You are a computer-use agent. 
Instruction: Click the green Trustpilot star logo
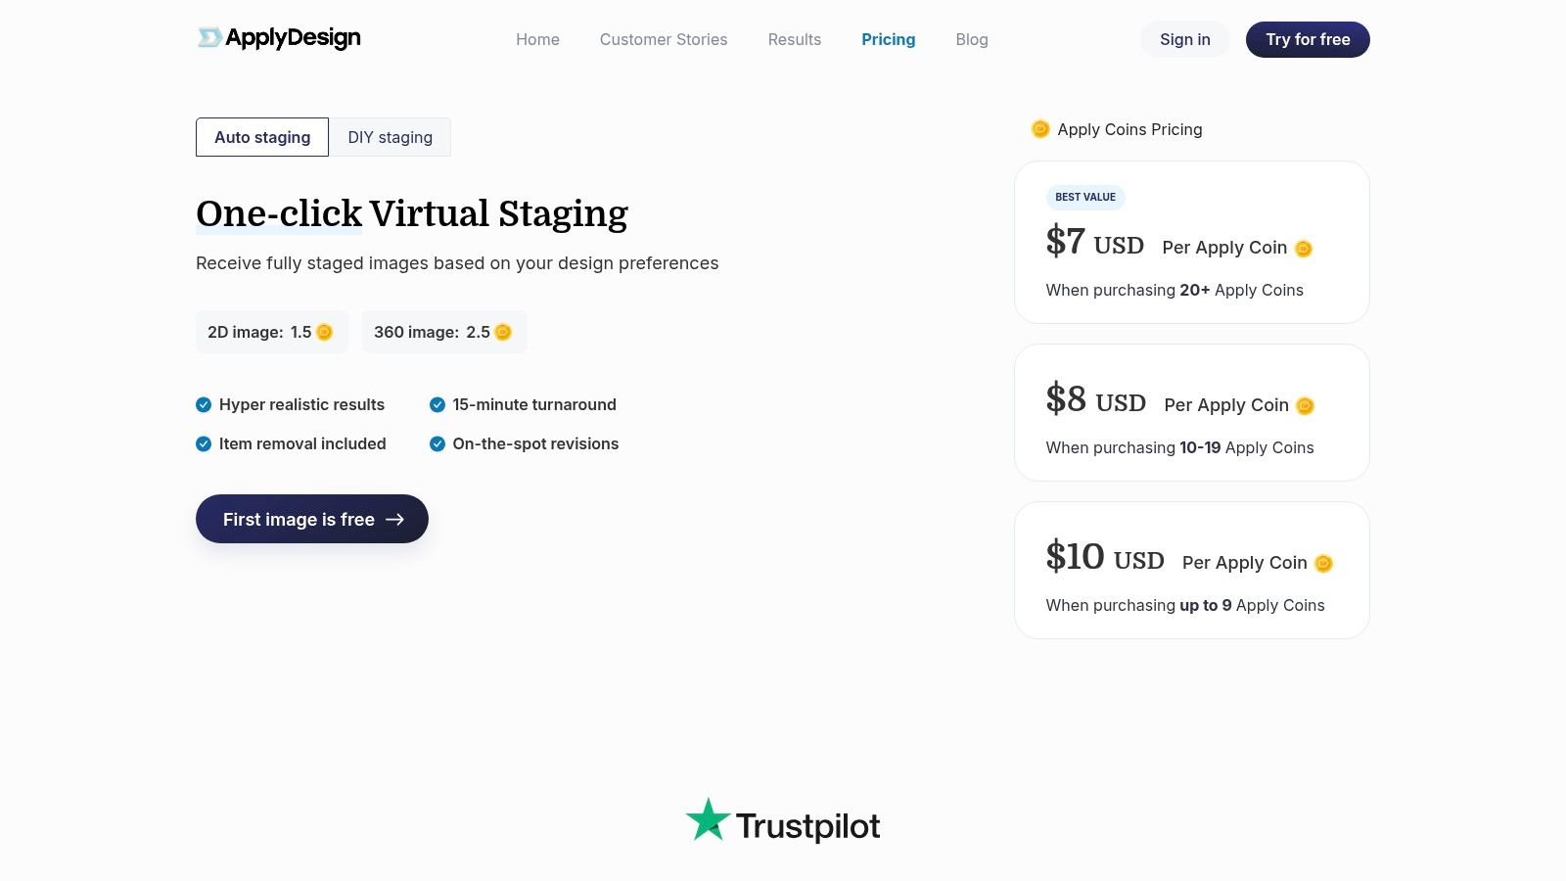point(708,820)
